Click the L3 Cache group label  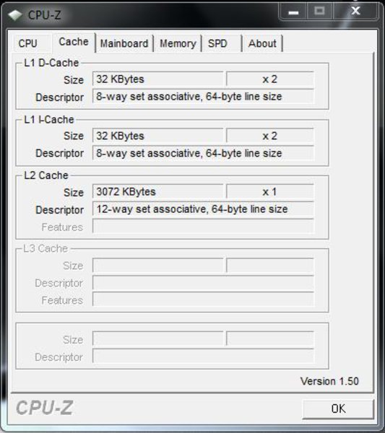point(46,248)
